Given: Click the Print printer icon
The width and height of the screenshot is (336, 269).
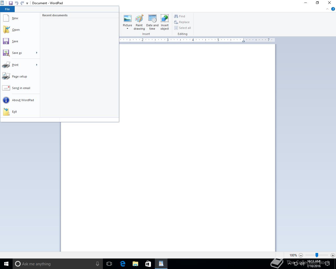Looking at the screenshot, I should pyautogui.click(x=6, y=65).
